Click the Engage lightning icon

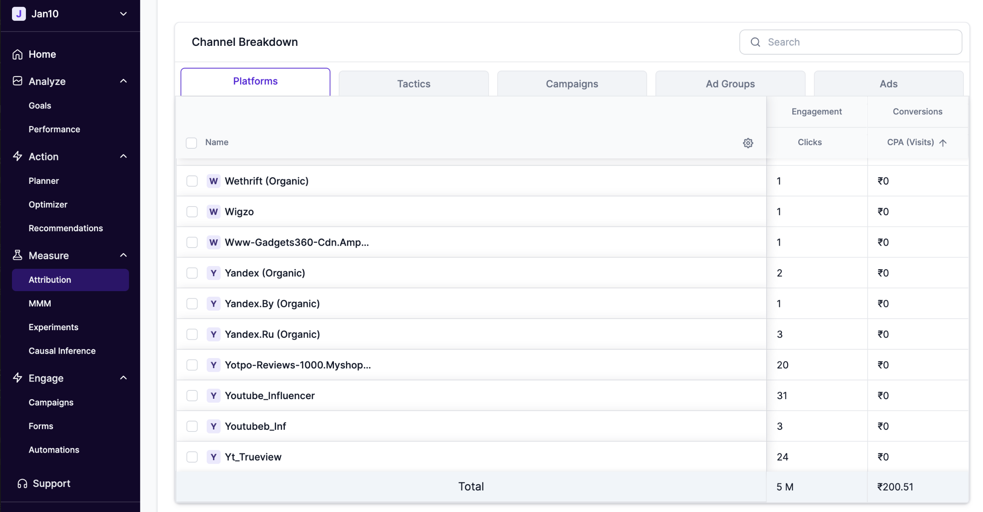point(17,378)
